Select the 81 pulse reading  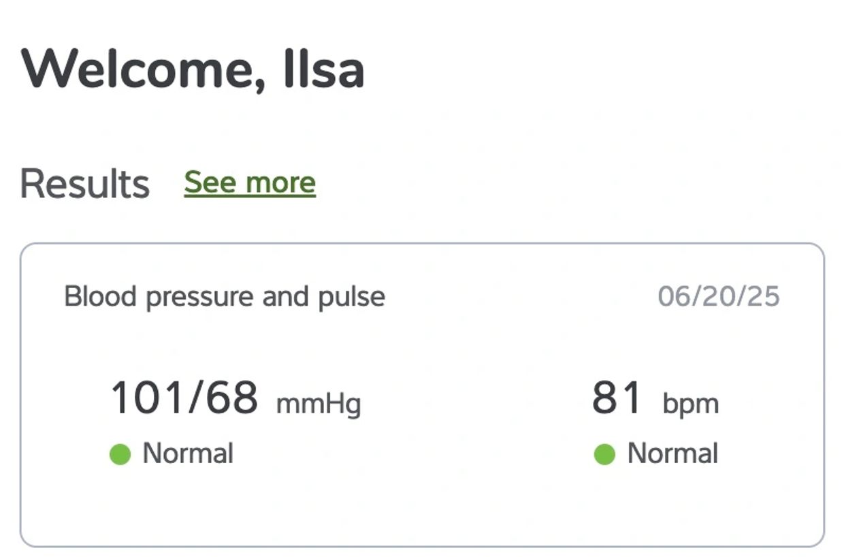coord(617,398)
